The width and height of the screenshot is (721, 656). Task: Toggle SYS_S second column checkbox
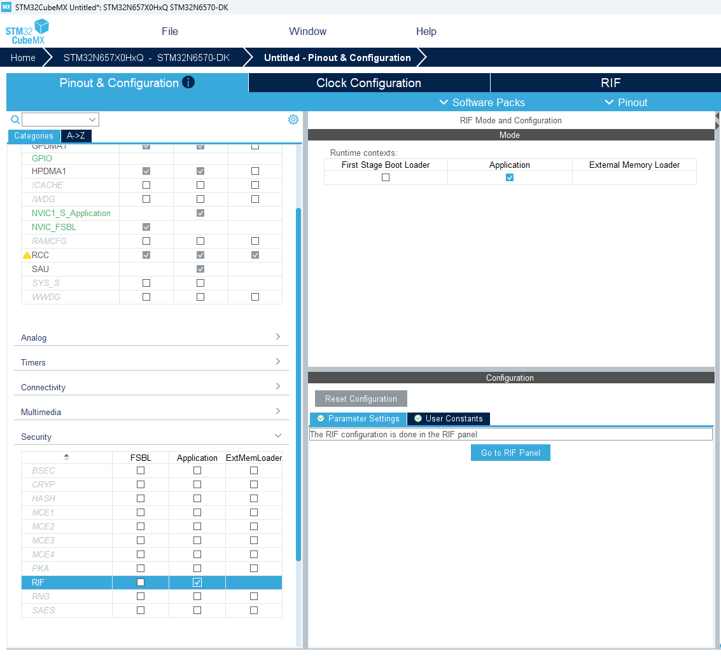pos(200,283)
